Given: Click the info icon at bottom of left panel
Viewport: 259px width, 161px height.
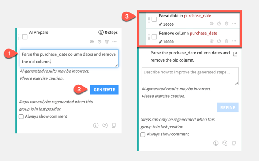Looking at the screenshot, I should pos(96,125).
